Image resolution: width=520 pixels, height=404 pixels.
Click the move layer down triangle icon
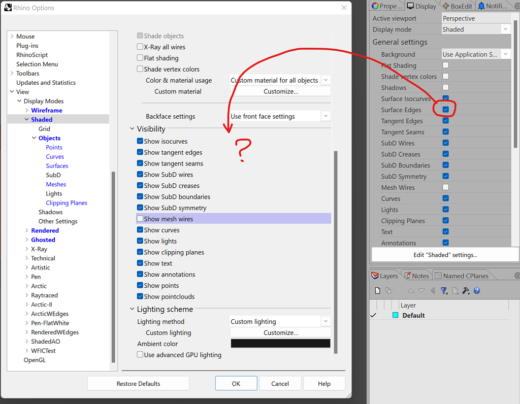click(421, 290)
